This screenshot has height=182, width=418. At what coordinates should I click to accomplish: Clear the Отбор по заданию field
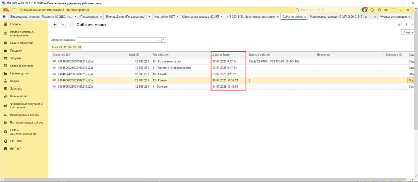click(164, 40)
